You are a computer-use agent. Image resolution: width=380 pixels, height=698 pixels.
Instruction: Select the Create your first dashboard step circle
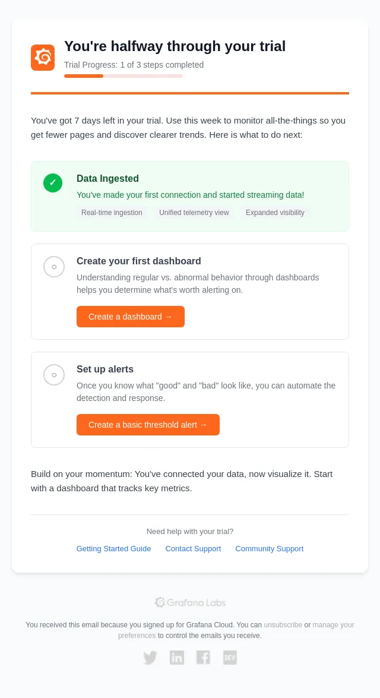(x=54, y=267)
